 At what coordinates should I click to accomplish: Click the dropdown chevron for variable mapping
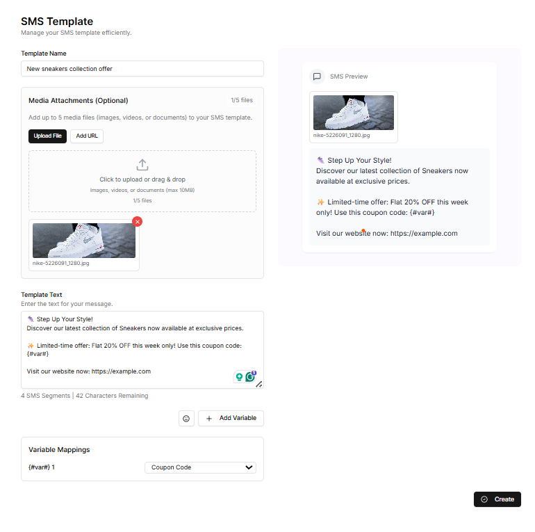tap(249, 467)
